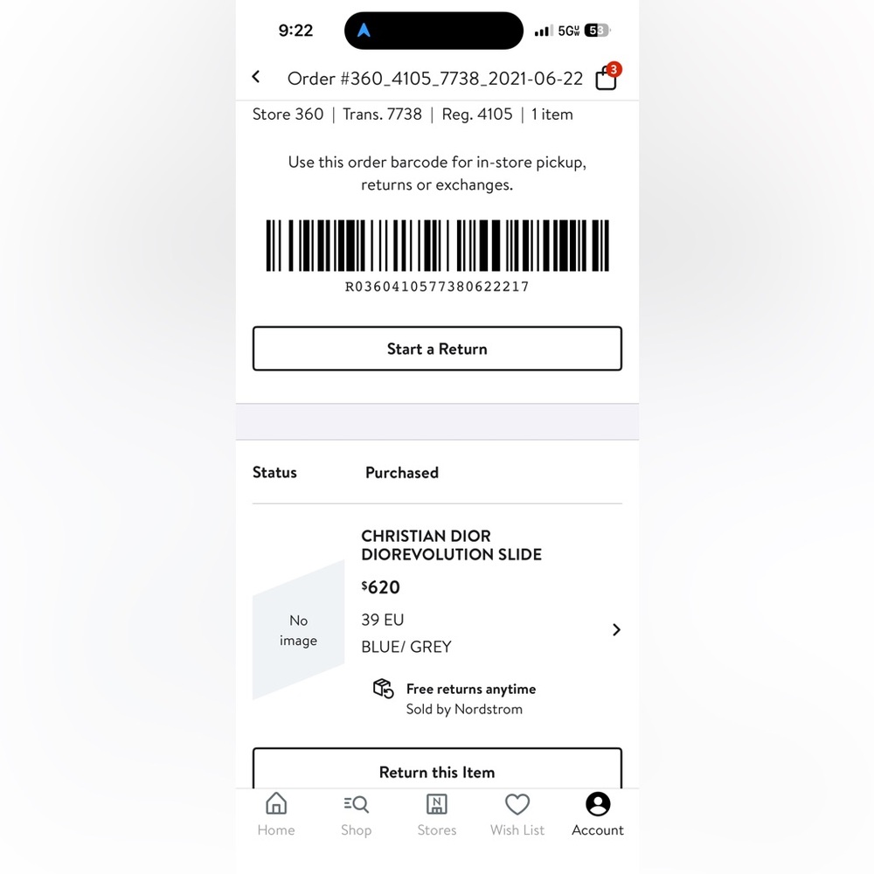Tap the location arrow in Dynamic Island
This screenshot has width=874, height=874.
(x=364, y=31)
